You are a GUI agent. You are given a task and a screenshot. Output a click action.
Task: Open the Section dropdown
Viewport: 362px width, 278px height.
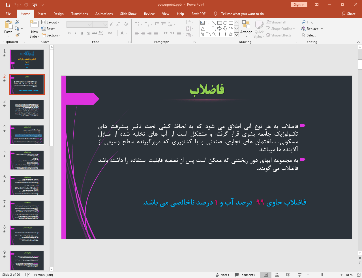point(51,35)
